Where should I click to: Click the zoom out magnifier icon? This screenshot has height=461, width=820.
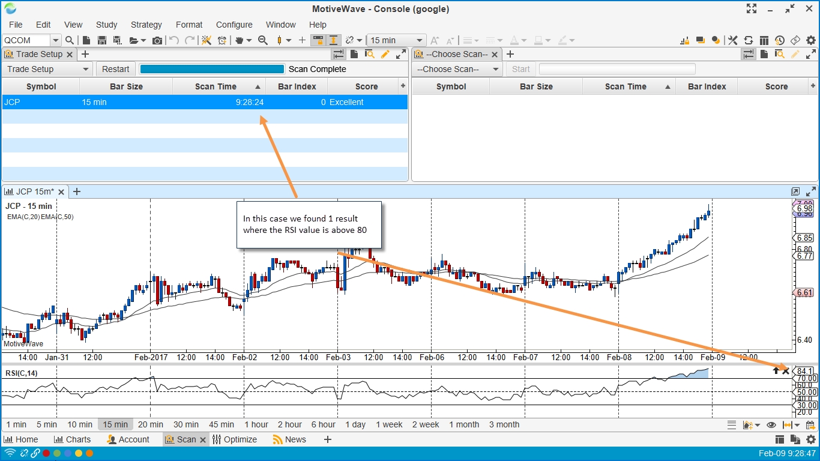(x=262, y=40)
